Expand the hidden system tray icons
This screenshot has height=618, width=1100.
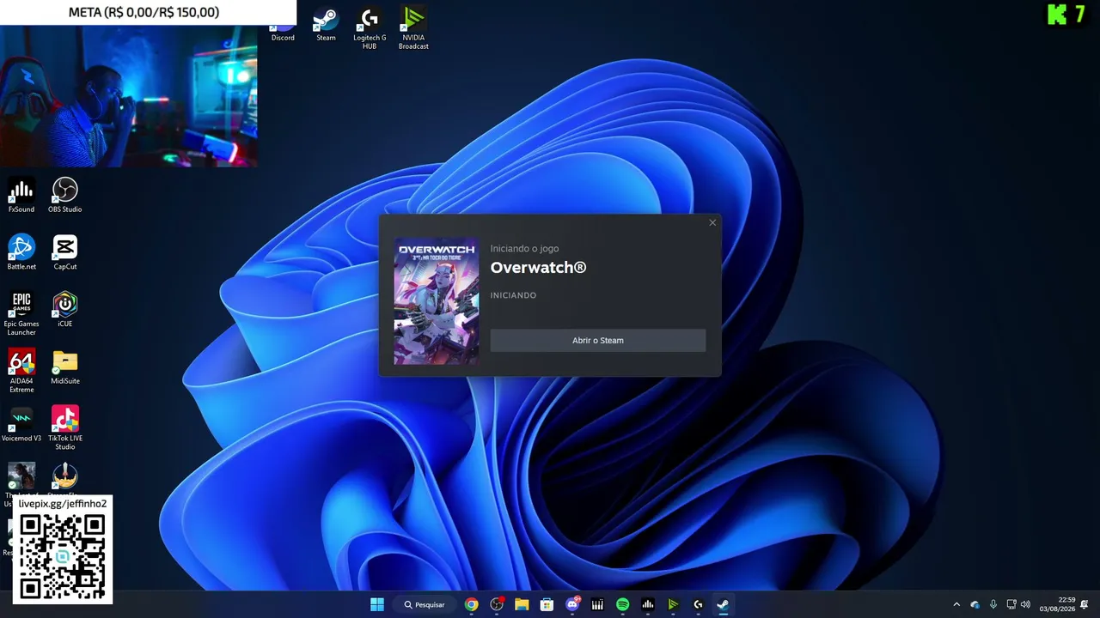coord(956,604)
